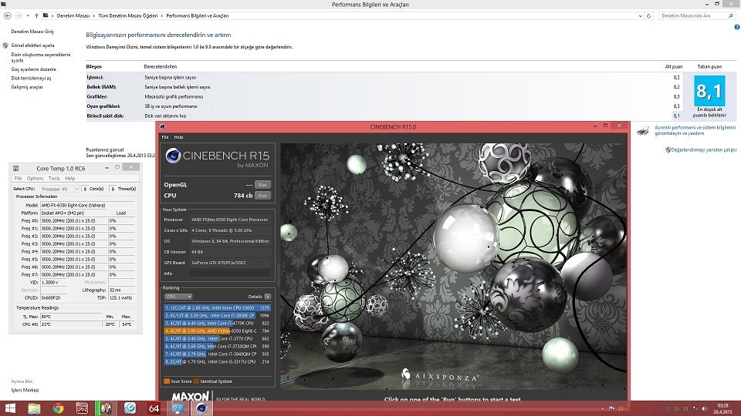Select ranking row Intel Core i5-3317U CPU
This screenshot has width=741, height=416.
pos(218,362)
